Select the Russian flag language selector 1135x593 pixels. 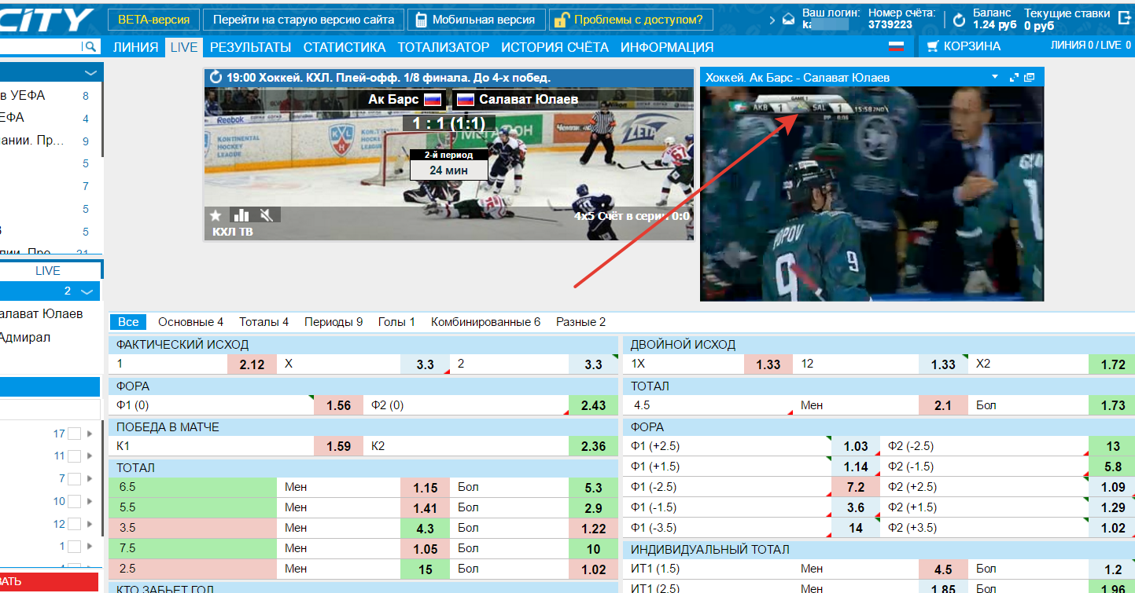point(896,46)
